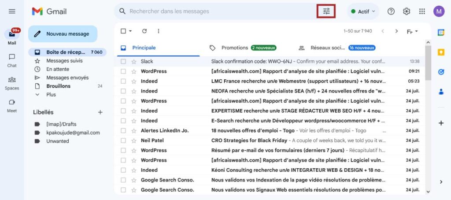Viewport: 451px width, 200px height.
Task: Click the message list scrollbar thumb
Action: [x=428, y=63]
